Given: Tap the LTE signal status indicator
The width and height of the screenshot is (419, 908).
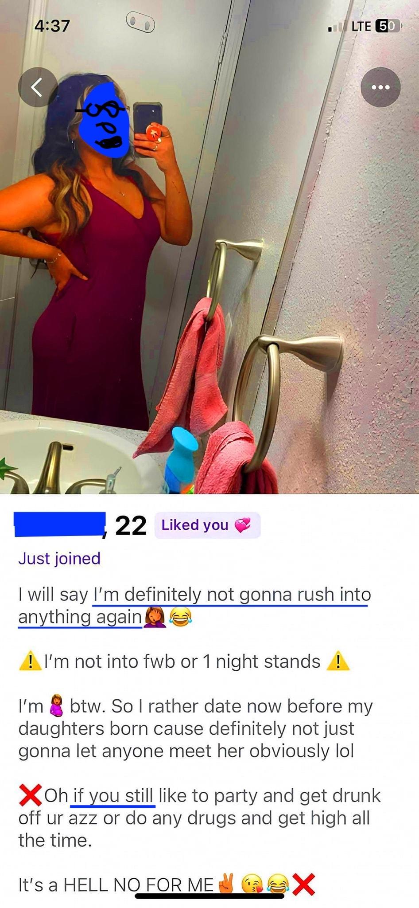Looking at the screenshot, I should click(x=361, y=26).
